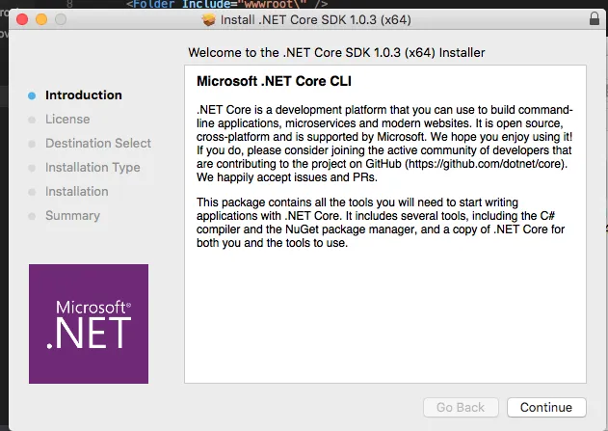Click the gray bullet next to License
This screenshot has width=608, height=431.
[32, 120]
